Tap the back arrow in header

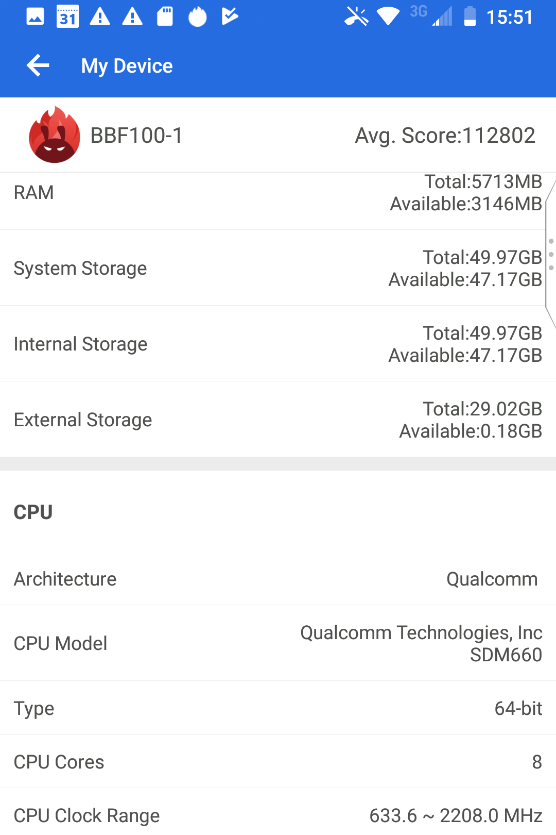(38, 65)
